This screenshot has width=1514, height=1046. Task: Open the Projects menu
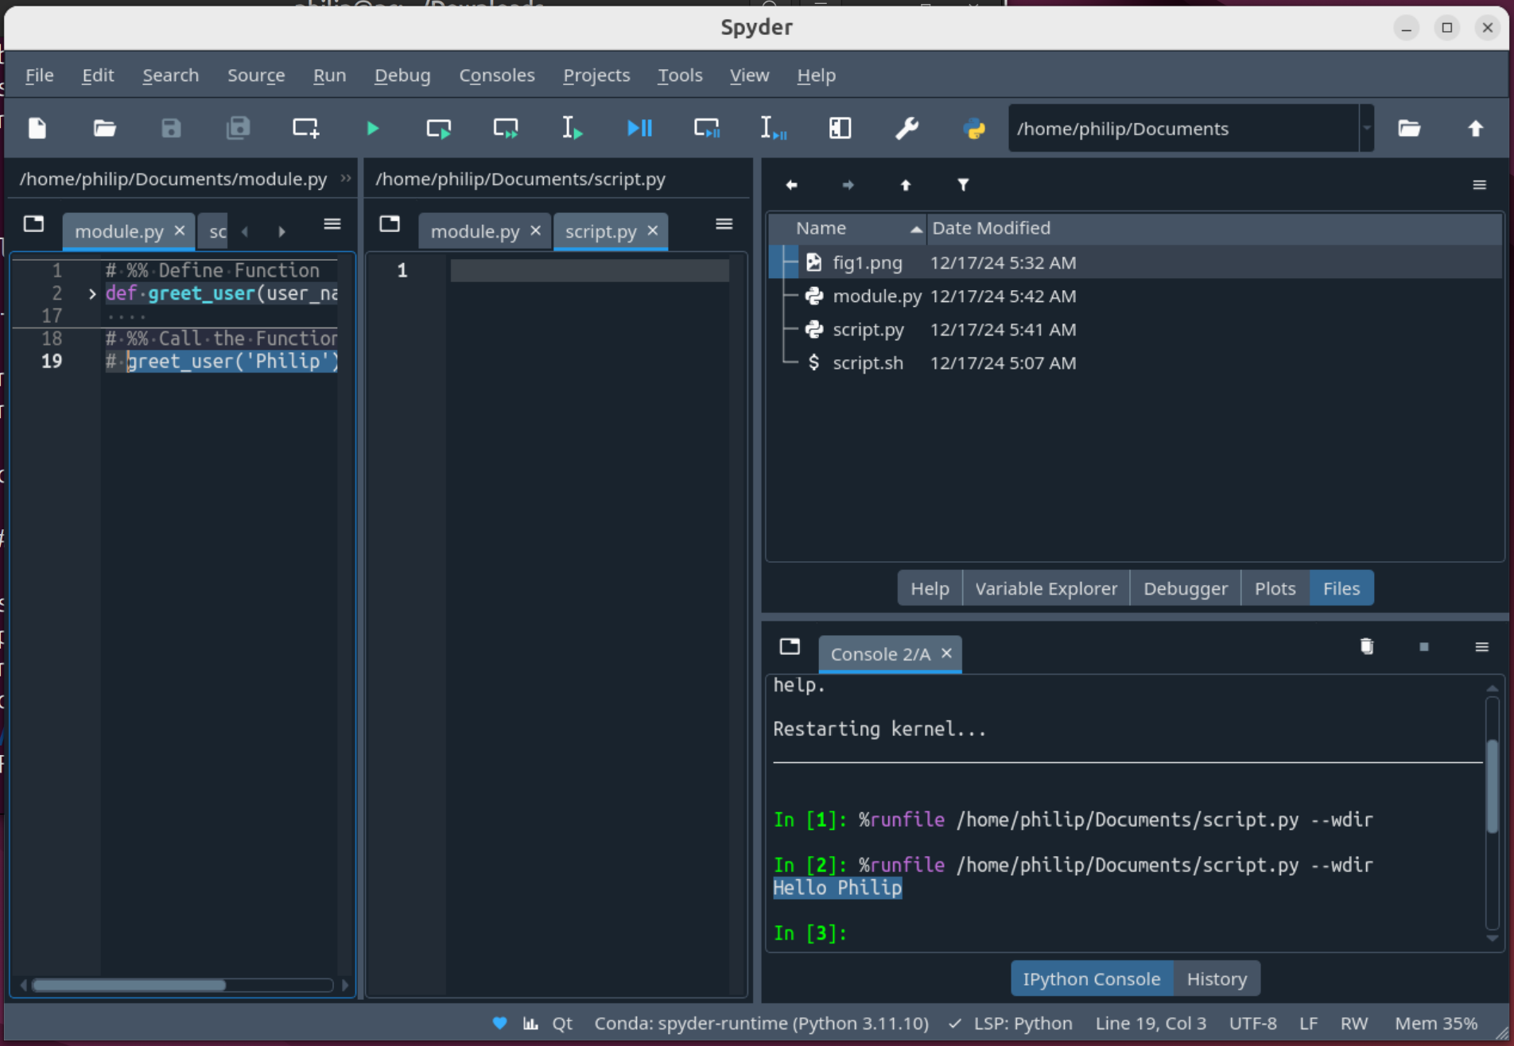coord(596,75)
